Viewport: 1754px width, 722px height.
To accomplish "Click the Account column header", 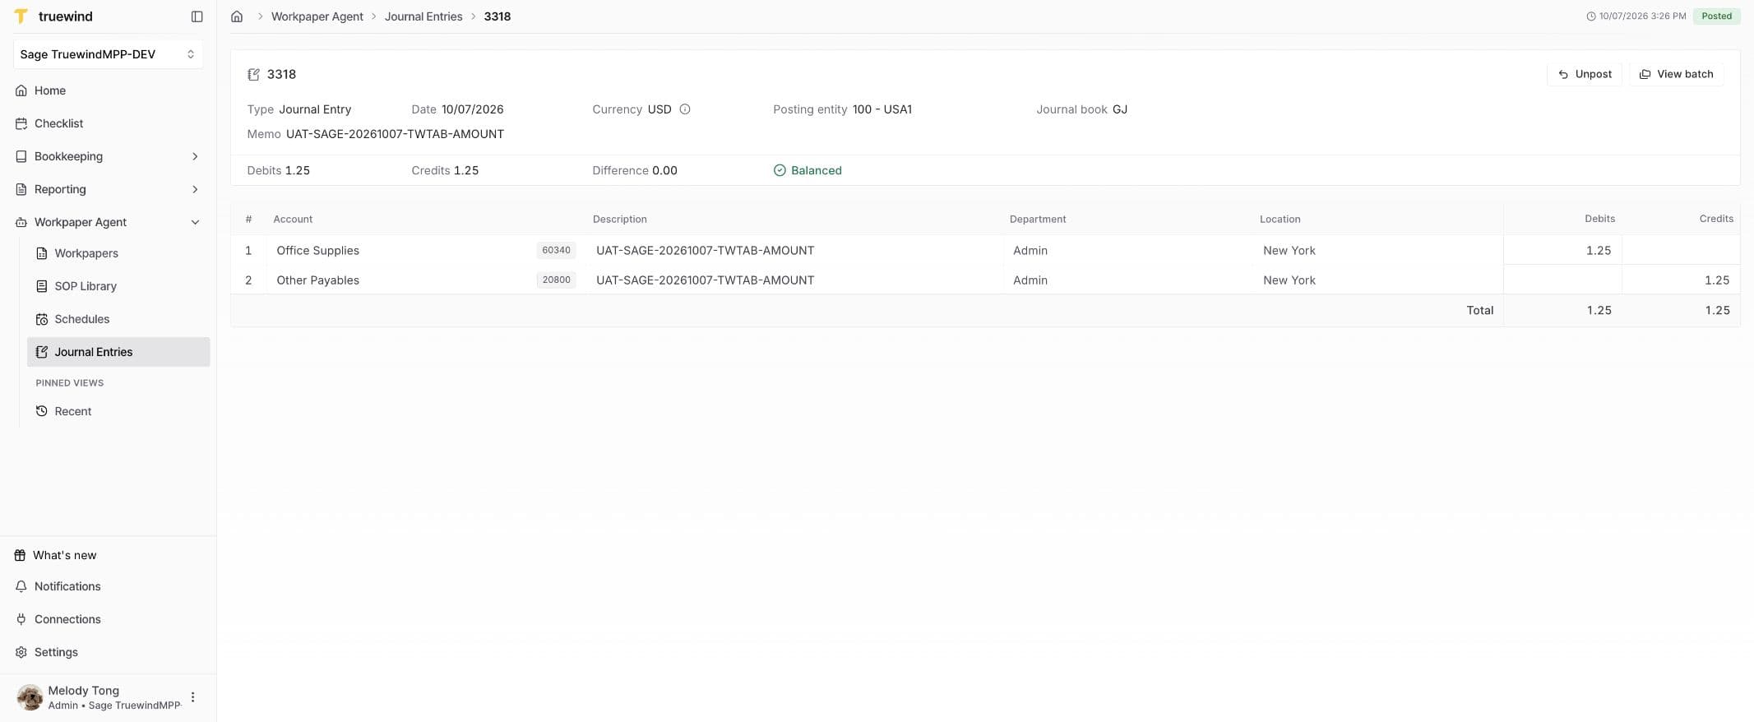I will (x=293, y=219).
